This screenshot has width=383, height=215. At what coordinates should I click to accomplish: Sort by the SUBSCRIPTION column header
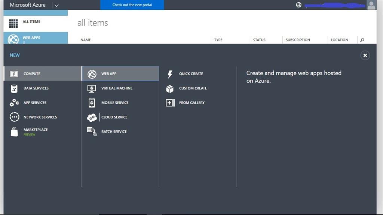point(298,40)
